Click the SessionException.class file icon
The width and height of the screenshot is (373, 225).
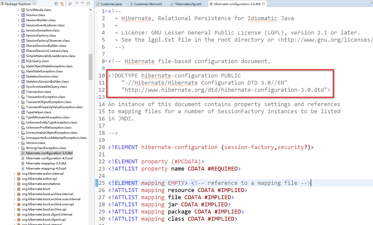click(x=23, y=30)
